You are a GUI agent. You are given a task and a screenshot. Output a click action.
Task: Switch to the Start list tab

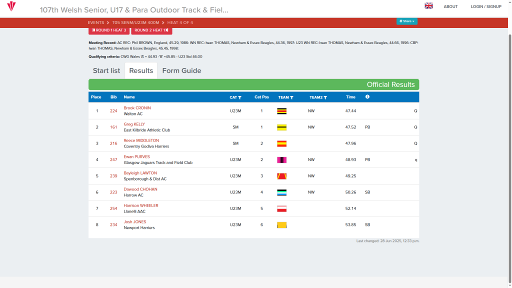[x=106, y=70]
